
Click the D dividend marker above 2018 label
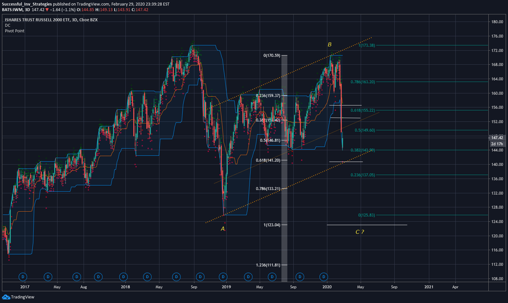tap(123, 277)
